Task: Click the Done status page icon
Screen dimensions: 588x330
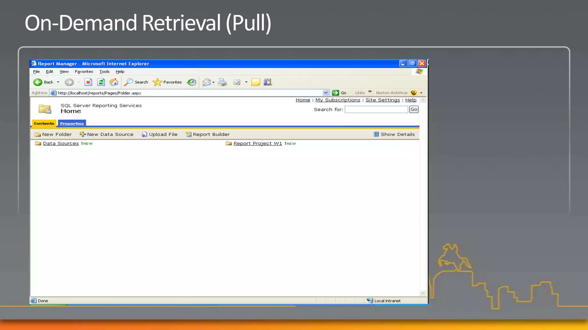Action: (34, 301)
